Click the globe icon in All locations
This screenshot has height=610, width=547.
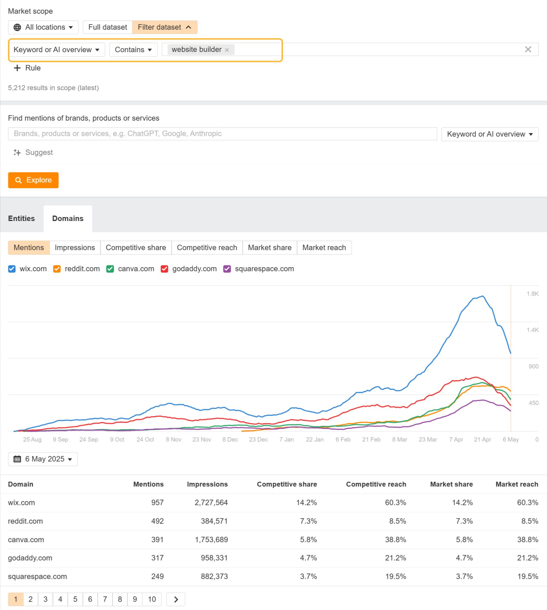click(x=18, y=27)
